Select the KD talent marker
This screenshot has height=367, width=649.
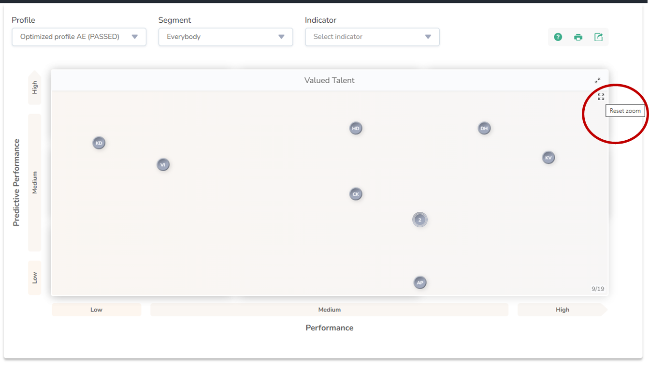coord(99,143)
